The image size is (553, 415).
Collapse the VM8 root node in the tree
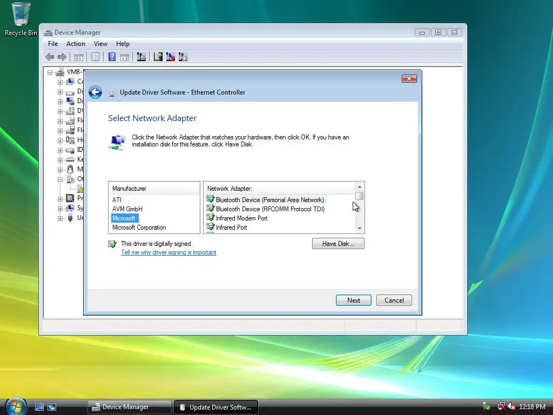click(50, 73)
